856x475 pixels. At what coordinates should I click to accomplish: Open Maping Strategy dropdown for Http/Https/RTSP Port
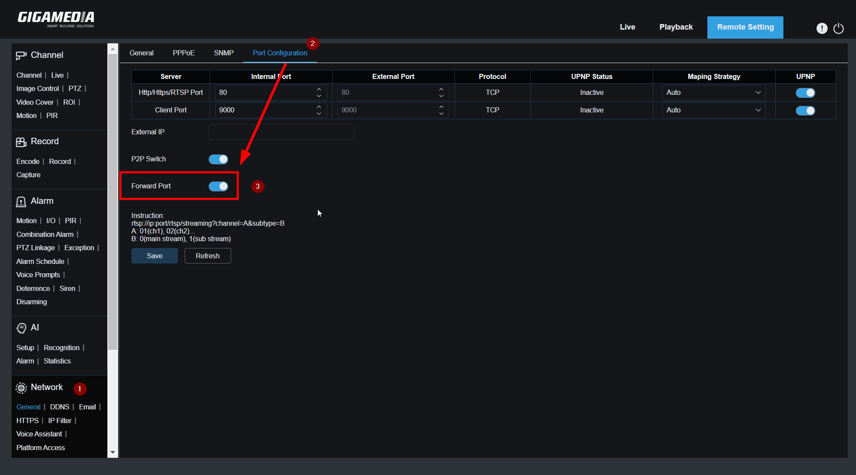713,93
